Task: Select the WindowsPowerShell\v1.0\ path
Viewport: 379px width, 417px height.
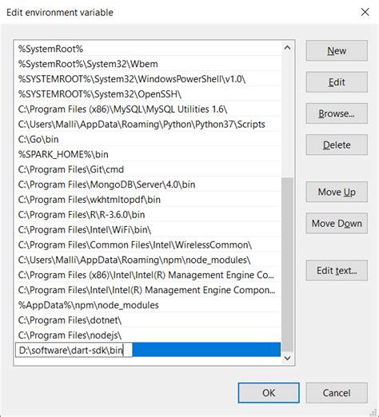Action: pos(148,79)
